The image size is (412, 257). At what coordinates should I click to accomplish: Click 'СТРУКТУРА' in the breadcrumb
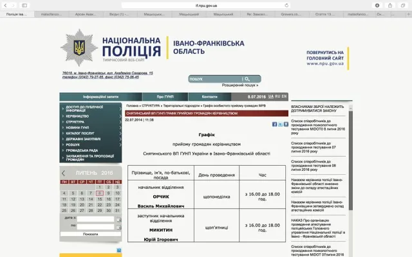151,105
